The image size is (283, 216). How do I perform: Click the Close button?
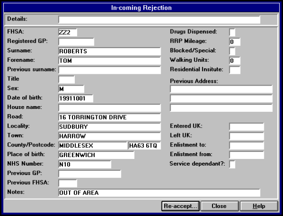tap(220, 206)
